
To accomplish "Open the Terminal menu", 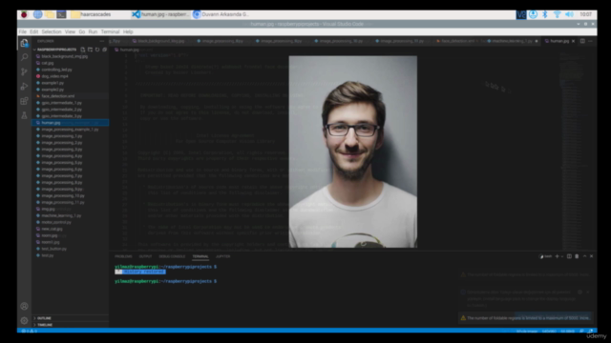I will (x=111, y=31).
